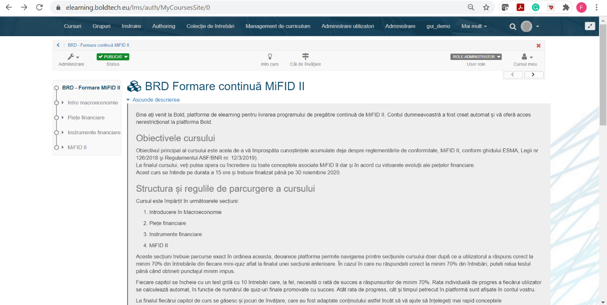Screen dimensions: 607x305
Task: Open the ROLE ADMINISTRATOR dropdown
Action: [x=476, y=57]
